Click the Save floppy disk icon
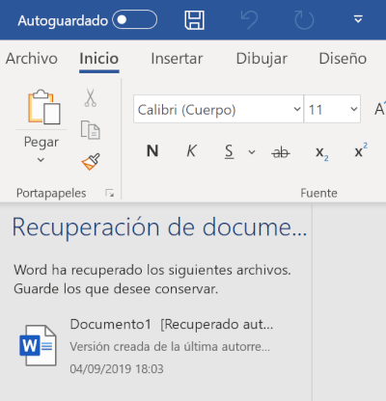The image size is (386, 401). 194,20
